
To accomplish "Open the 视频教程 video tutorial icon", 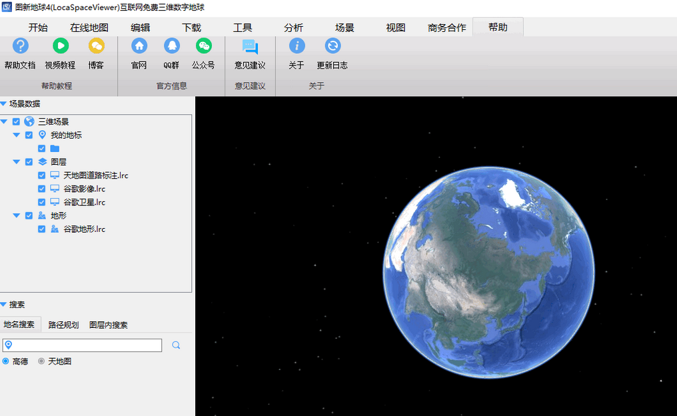I will [61, 46].
